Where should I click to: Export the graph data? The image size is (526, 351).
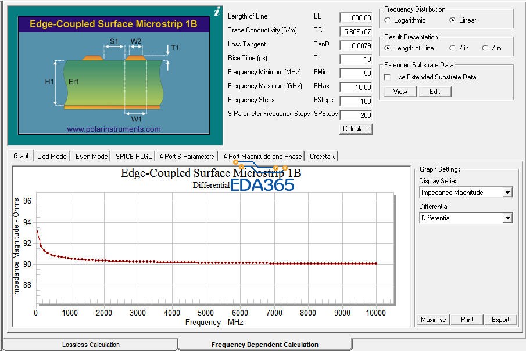click(x=500, y=320)
